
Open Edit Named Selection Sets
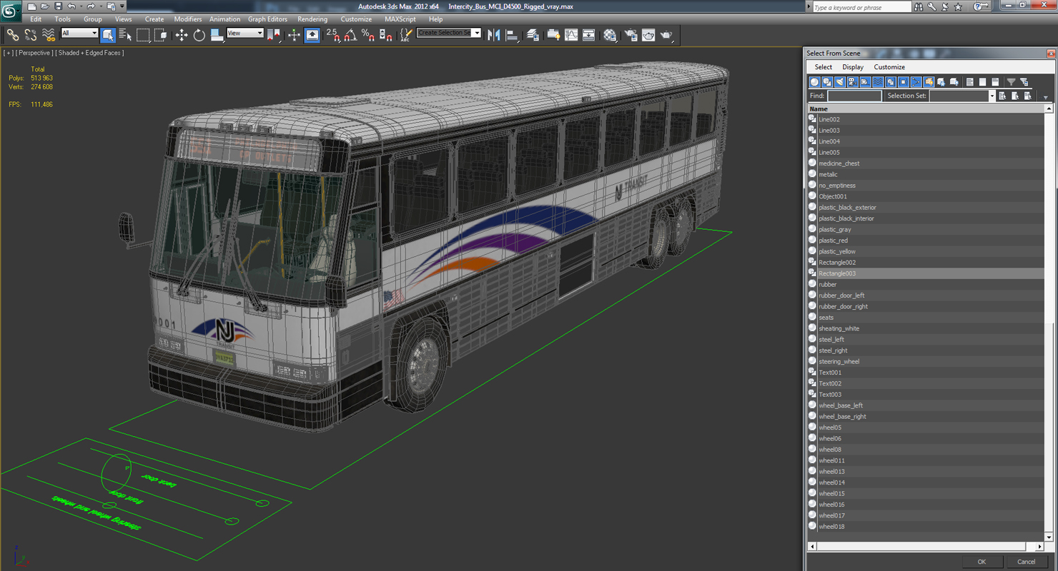(x=406, y=34)
